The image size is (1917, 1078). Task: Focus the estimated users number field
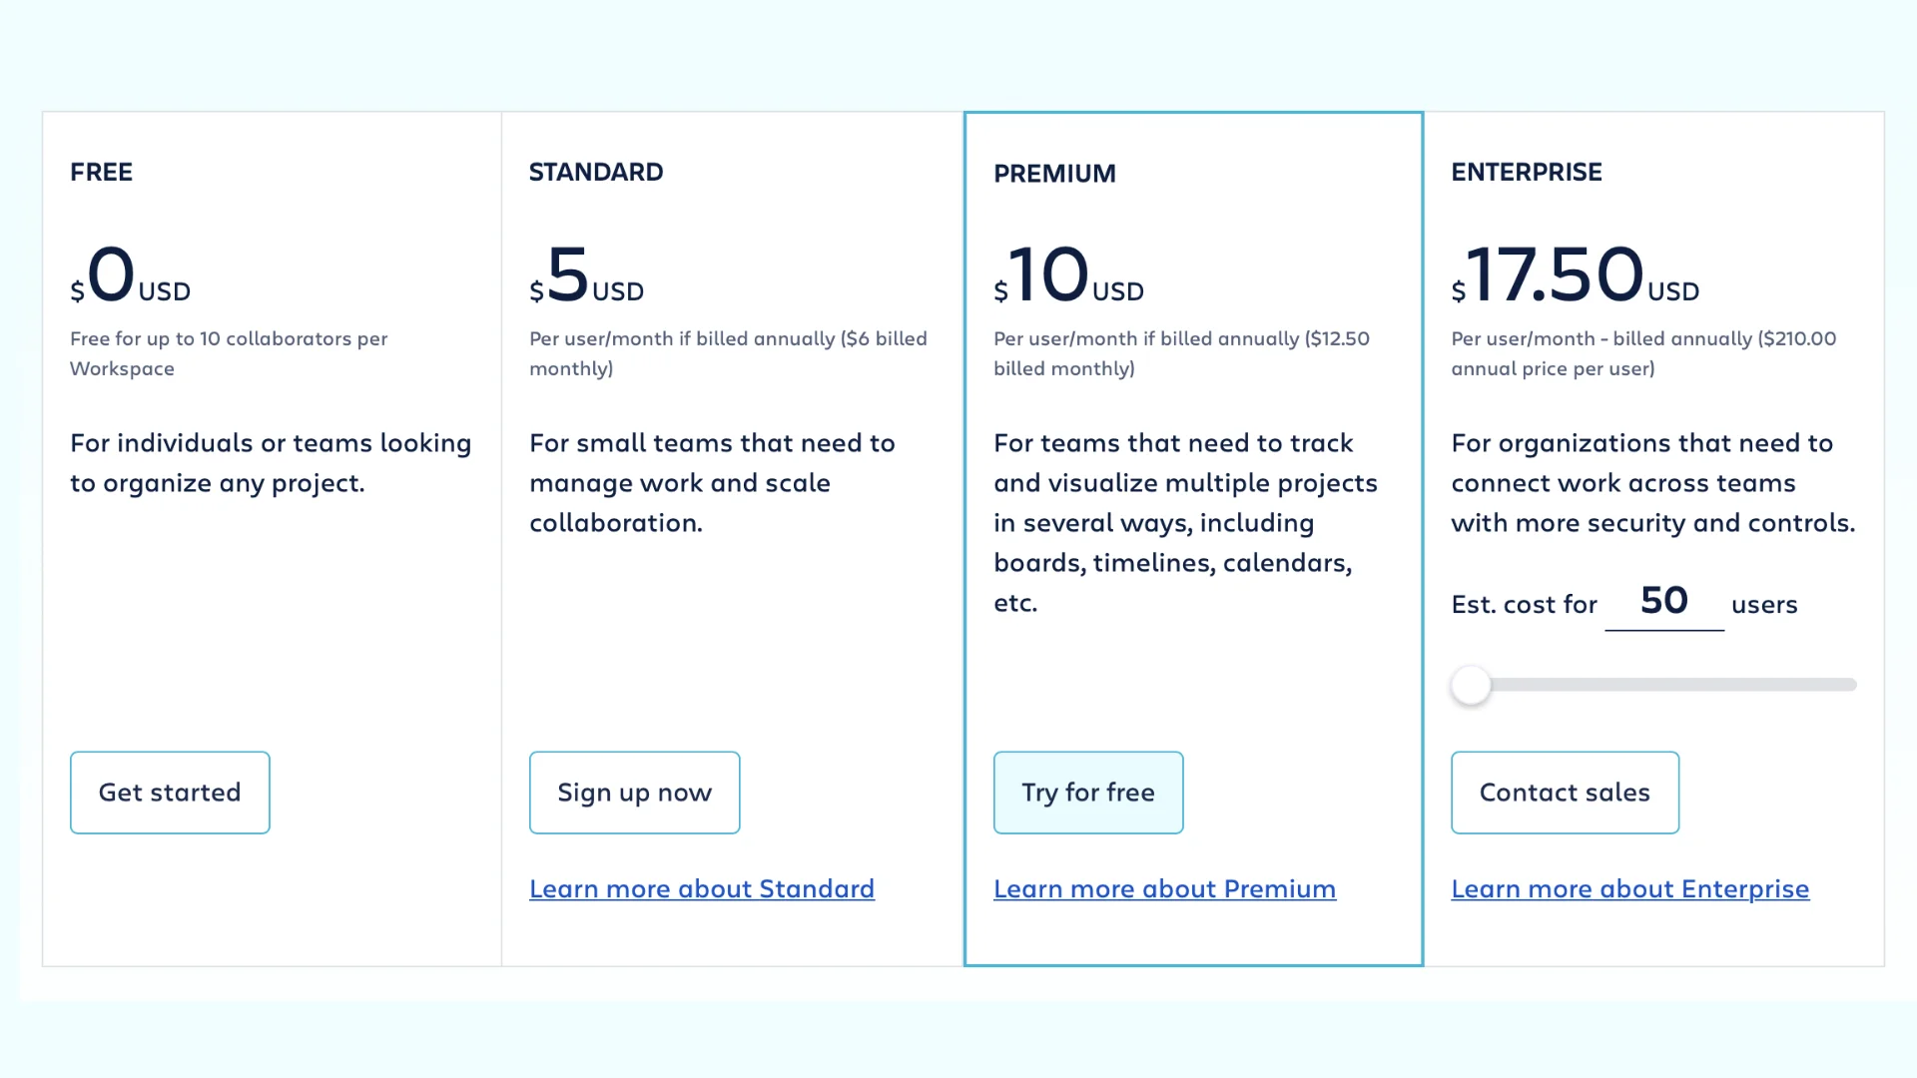point(1663,602)
